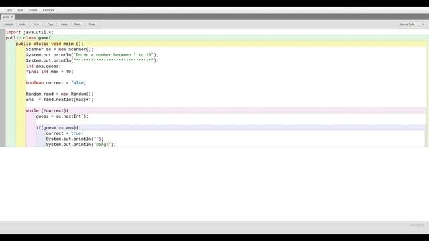Click the 'Ding!' println line
The image size is (429, 241).
pyautogui.click(x=80, y=145)
